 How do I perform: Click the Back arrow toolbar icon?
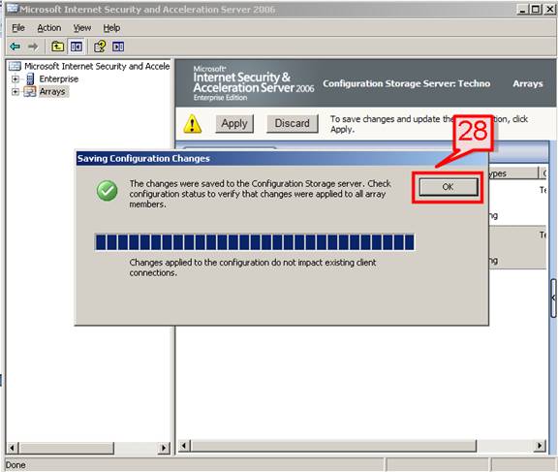pos(15,47)
